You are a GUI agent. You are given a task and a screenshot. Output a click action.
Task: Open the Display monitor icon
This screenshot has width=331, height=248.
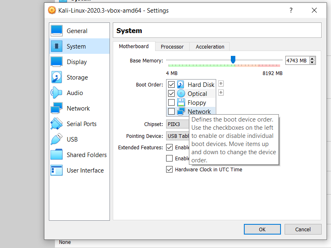pyautogui.click(x=57, y=62)
